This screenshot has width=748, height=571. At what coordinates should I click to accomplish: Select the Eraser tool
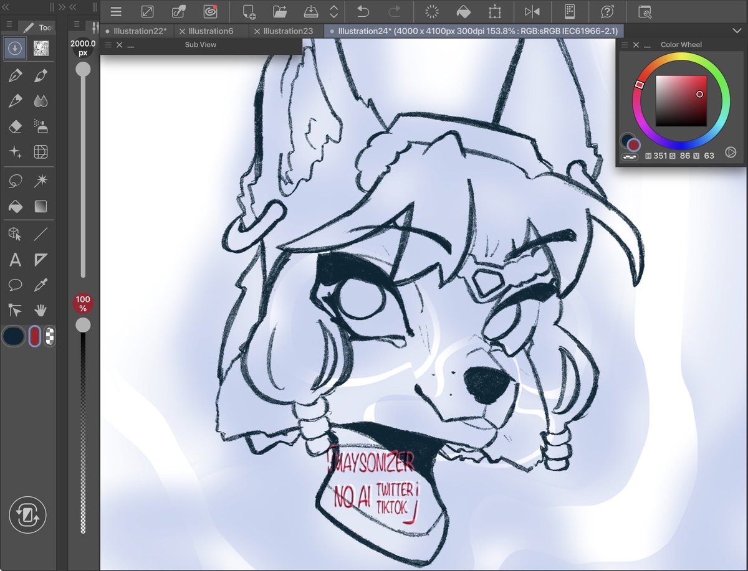click(x=16, y=126)
